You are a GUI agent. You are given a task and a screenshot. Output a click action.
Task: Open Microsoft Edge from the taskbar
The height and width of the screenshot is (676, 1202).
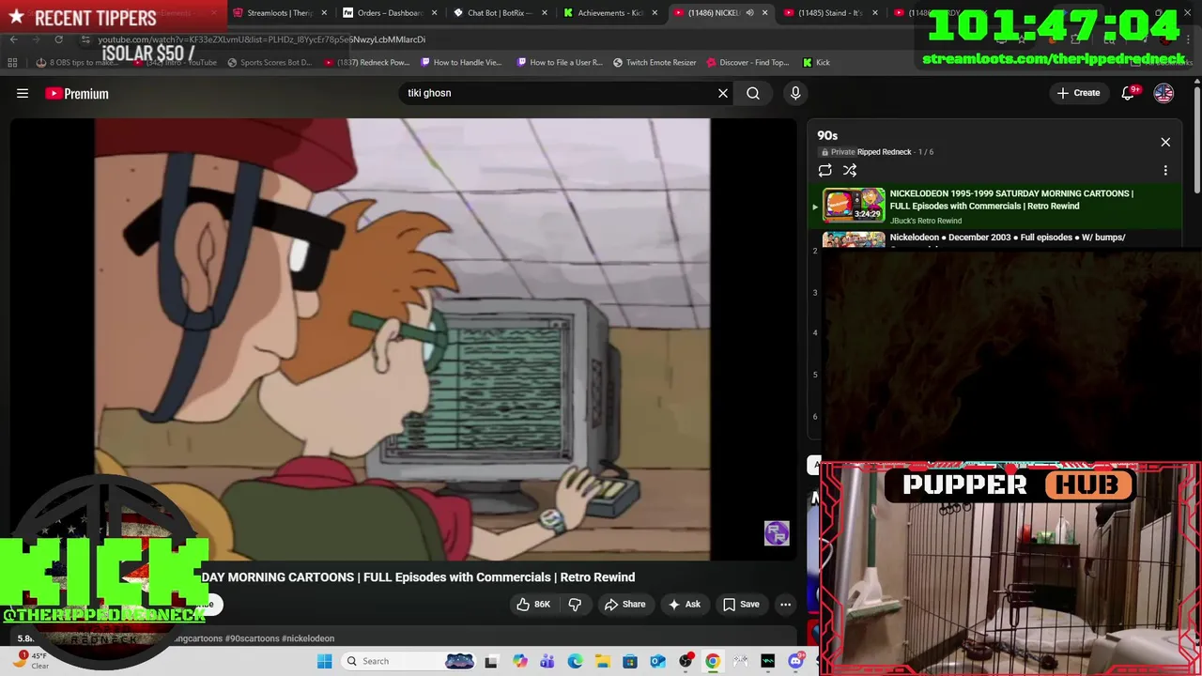(x=575, y=661)
